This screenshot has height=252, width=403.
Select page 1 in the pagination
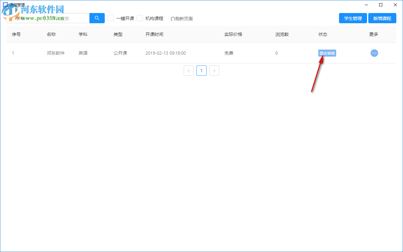201,71
